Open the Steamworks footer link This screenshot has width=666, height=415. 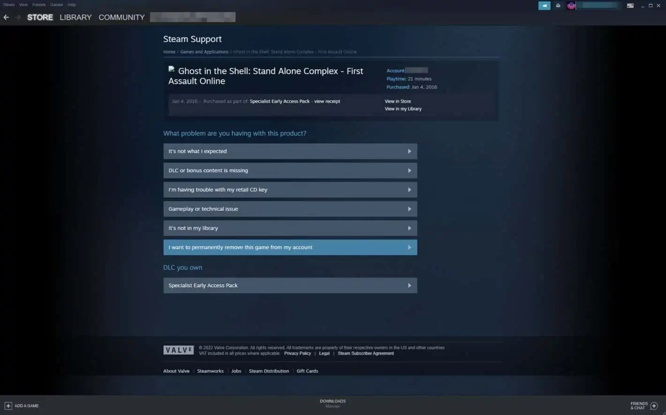coord(210,371)
